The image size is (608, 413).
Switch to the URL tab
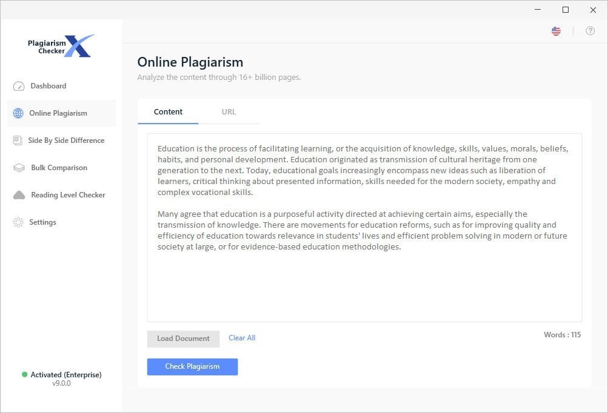(229, 112)
